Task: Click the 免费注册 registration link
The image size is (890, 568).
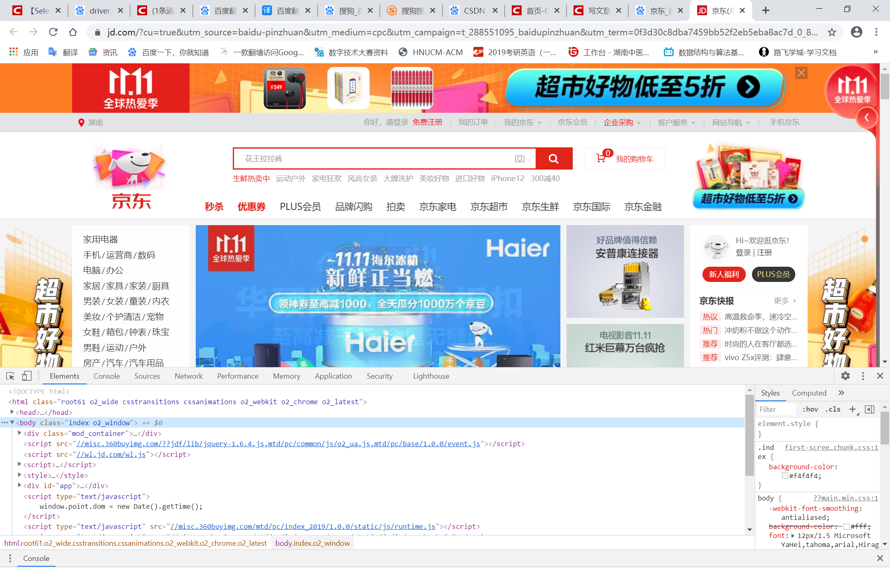Action: (x=428, y=122)
